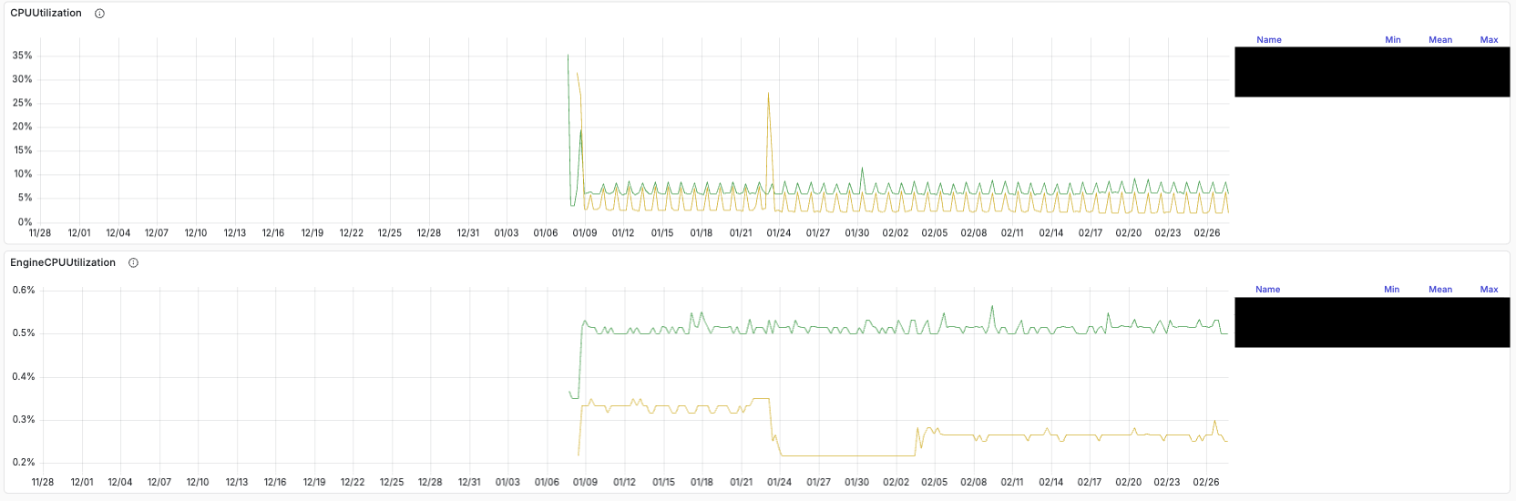The width and height of the screenshot is (1516, 501).
Task: Click the tall yellow CPUUtilization spike near 01/24
Action: point(768,96)
